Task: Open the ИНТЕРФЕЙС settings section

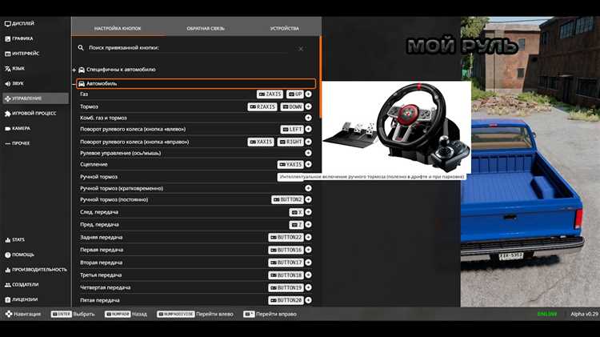Action: pyautogui.click(x=22, y=54)
